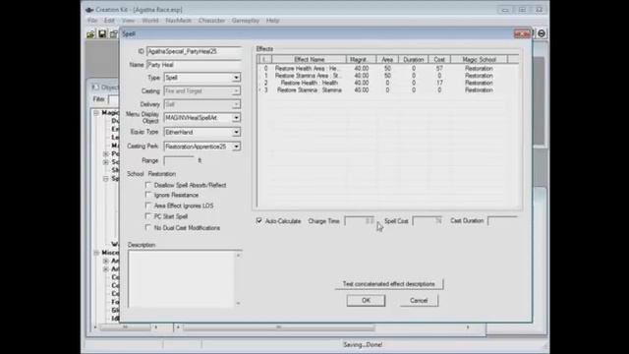Click the Duration column header
The width and height of the screenshot is (629, 354).
point(413,59)
